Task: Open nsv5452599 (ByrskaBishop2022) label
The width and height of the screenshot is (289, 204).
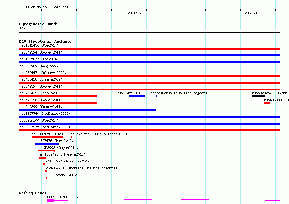Action: coord(99,134)
